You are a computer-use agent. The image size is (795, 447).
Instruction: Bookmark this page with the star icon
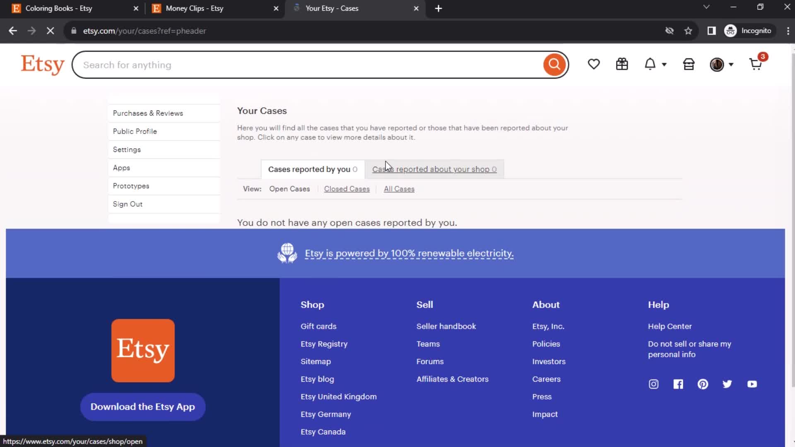tap(688, 31)
